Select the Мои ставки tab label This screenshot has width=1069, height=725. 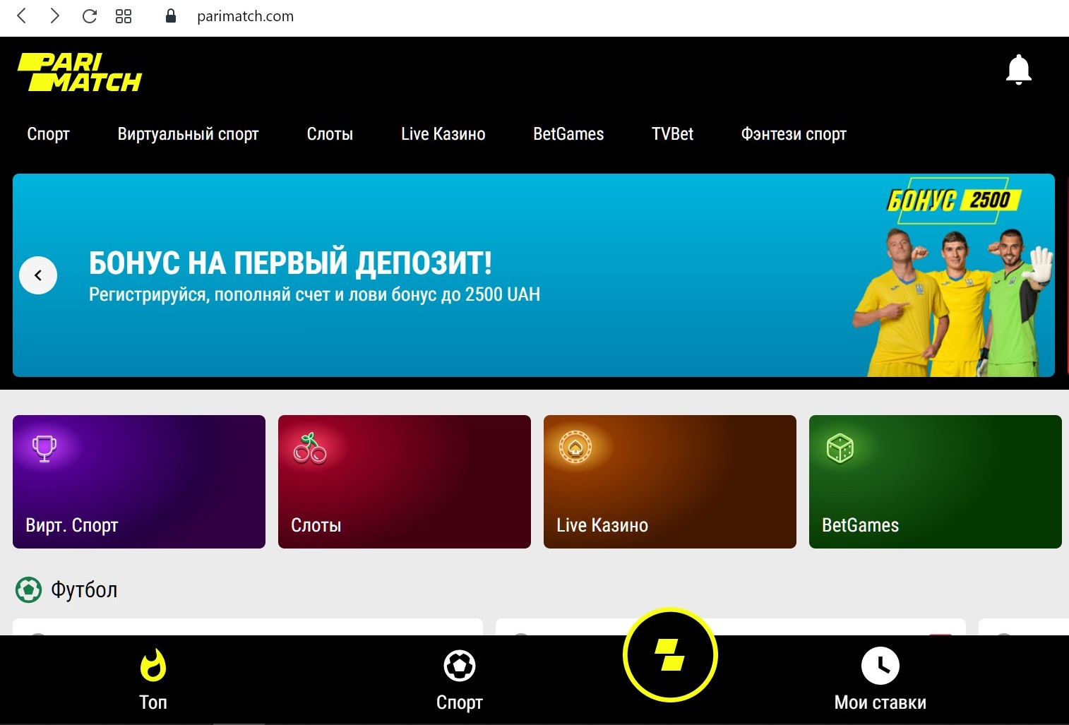(880, 702)
